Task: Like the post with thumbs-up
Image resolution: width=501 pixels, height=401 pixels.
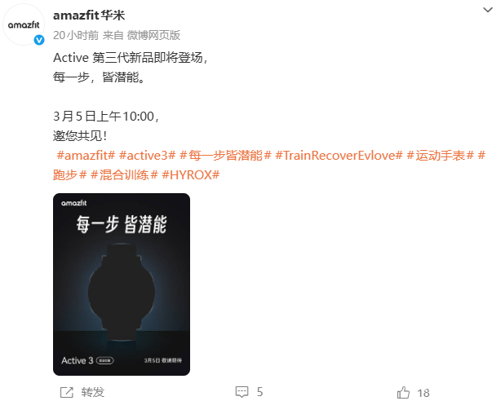Action: coord(403,392)
